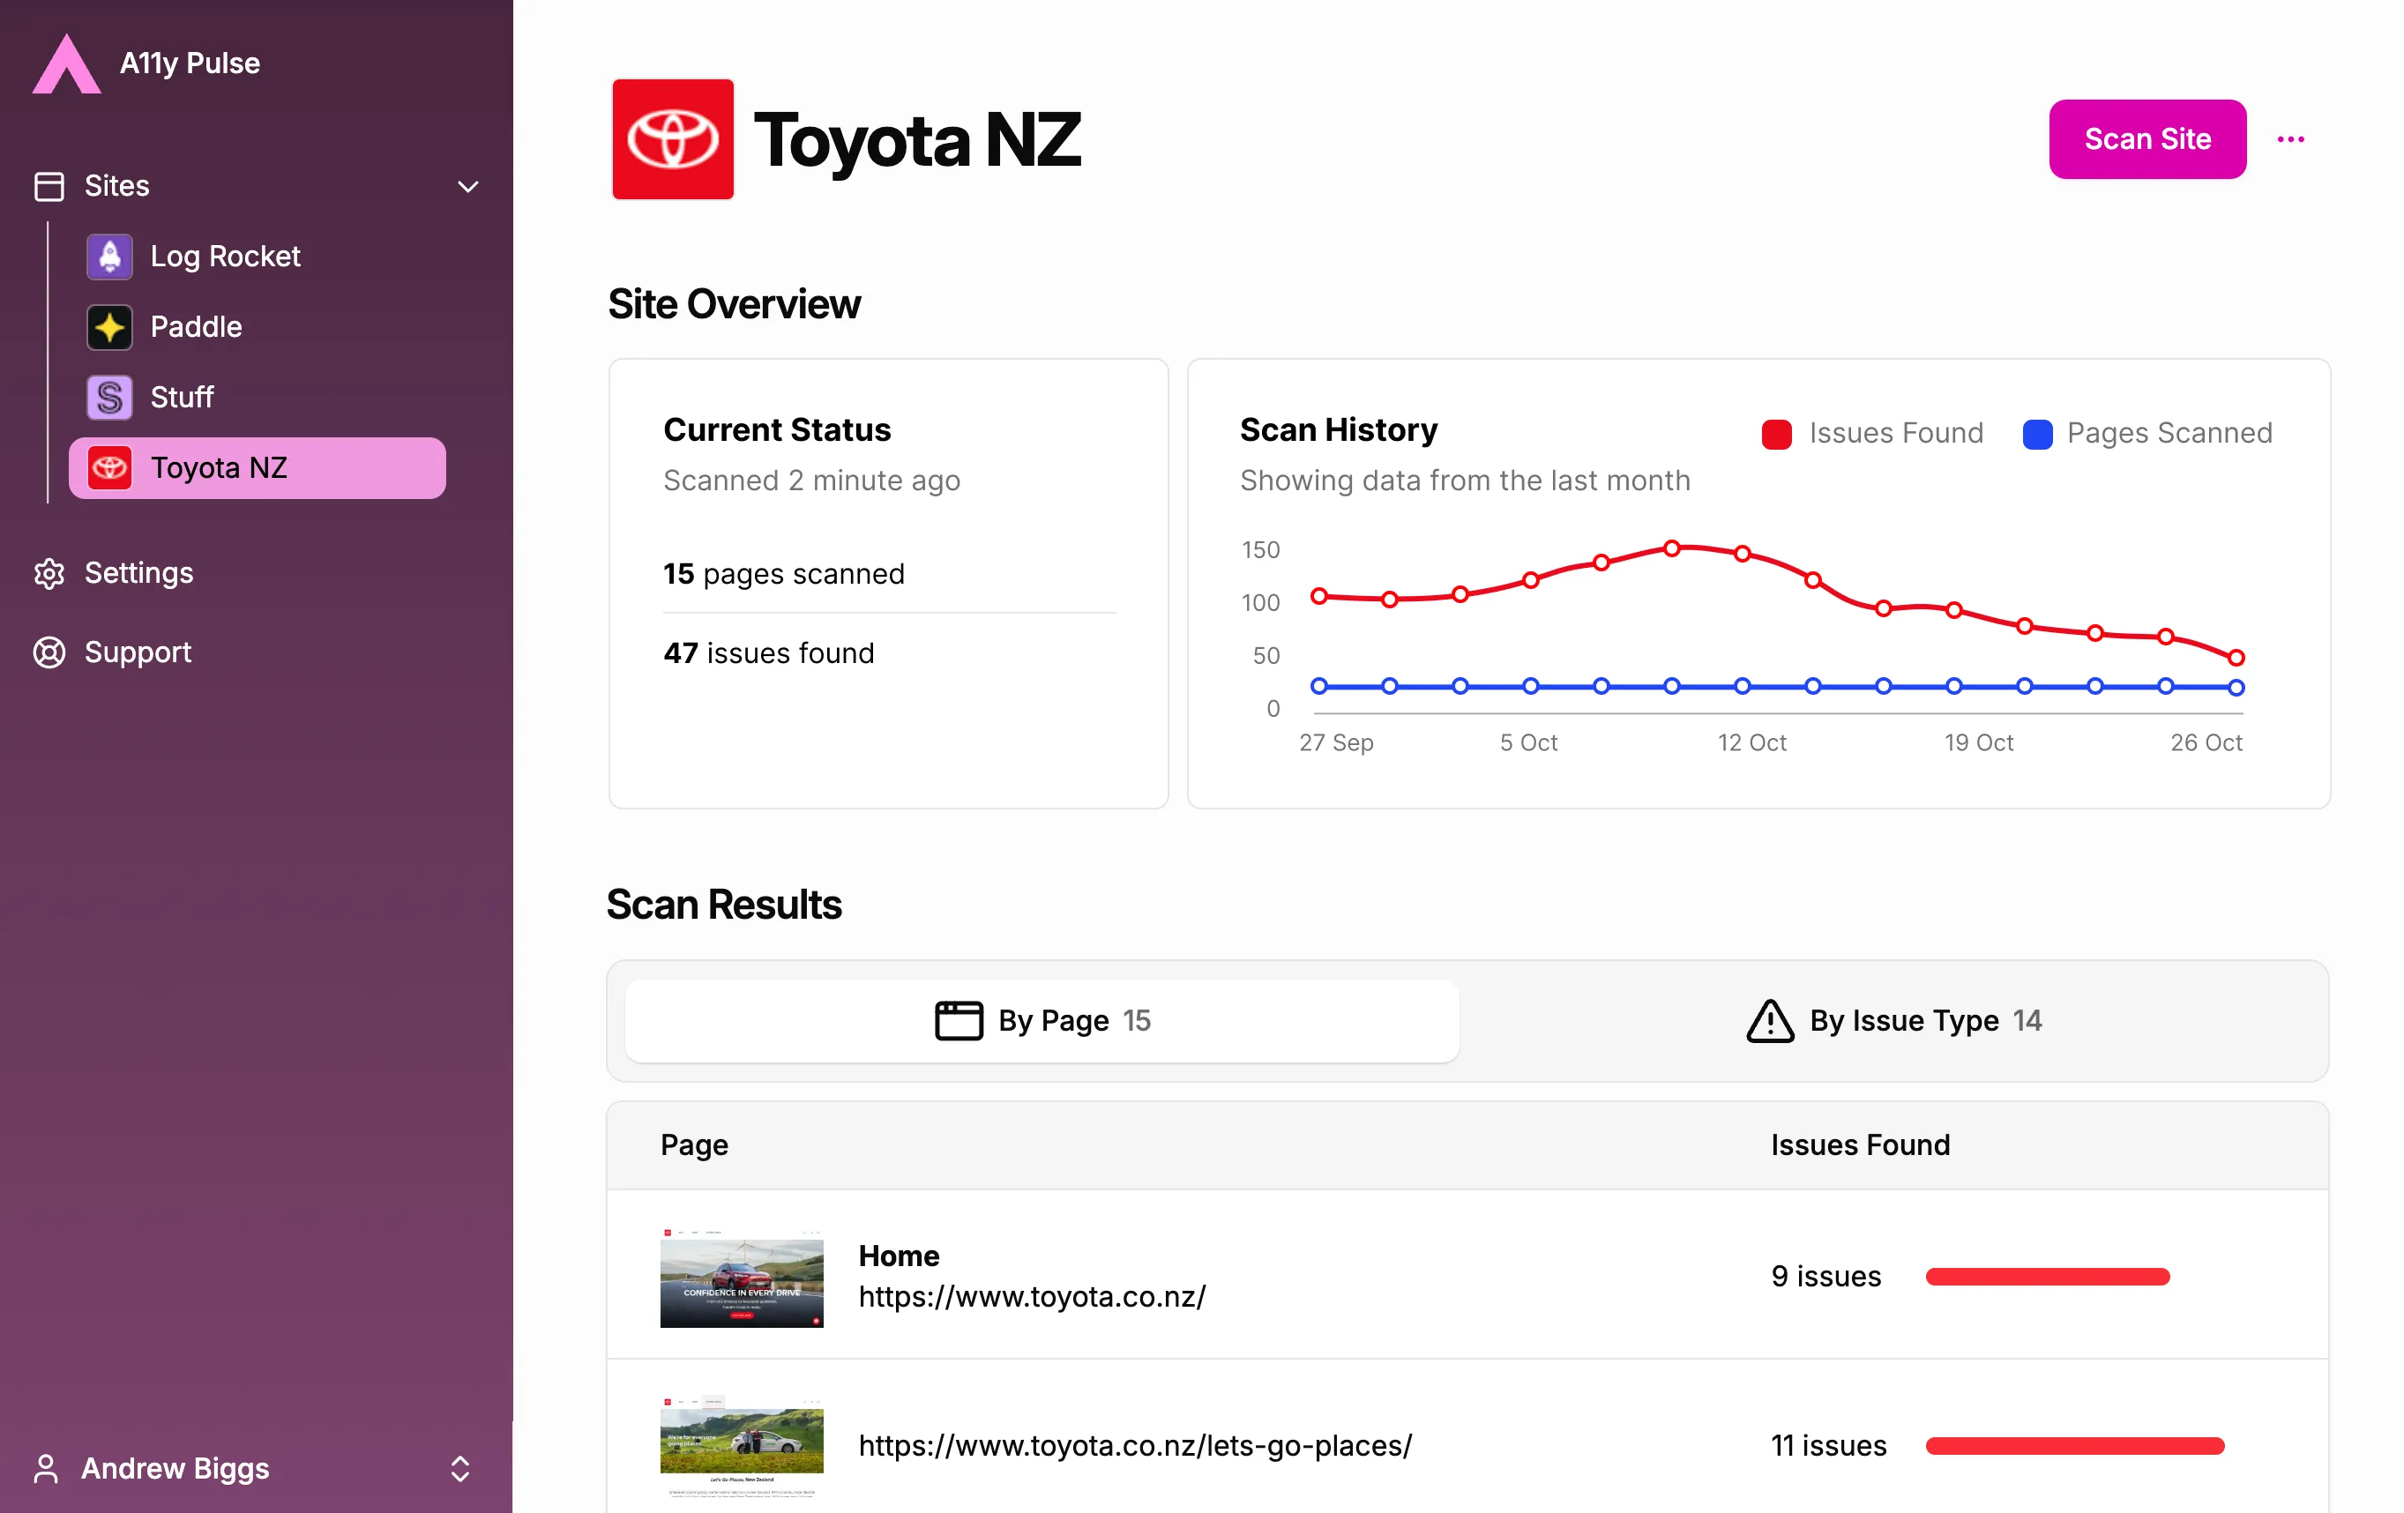Open the lets-go-places page URL link
Screen dimensions: 2404x1513
(x=1135, y=1445)
